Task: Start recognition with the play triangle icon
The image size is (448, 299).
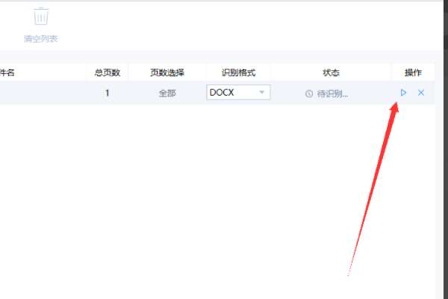Action: coord(403,93)
